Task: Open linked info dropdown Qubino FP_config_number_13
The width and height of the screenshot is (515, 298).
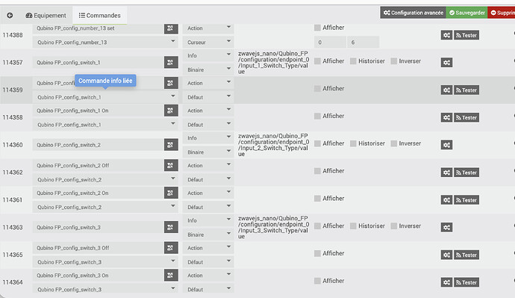Action: pos(105,42)
